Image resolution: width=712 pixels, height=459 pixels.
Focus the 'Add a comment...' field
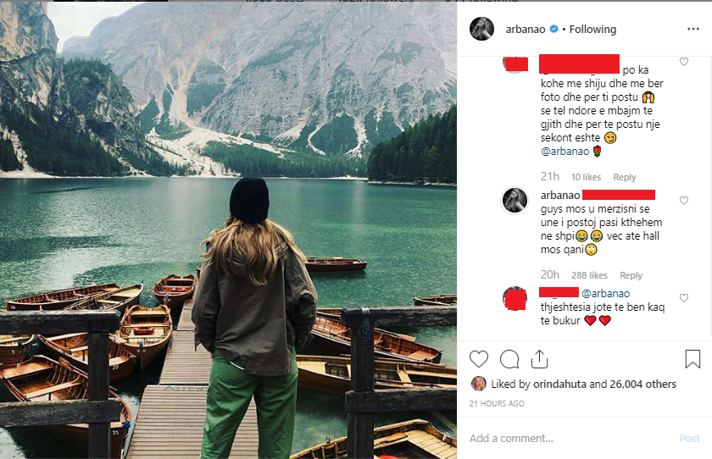coord(572,438)
